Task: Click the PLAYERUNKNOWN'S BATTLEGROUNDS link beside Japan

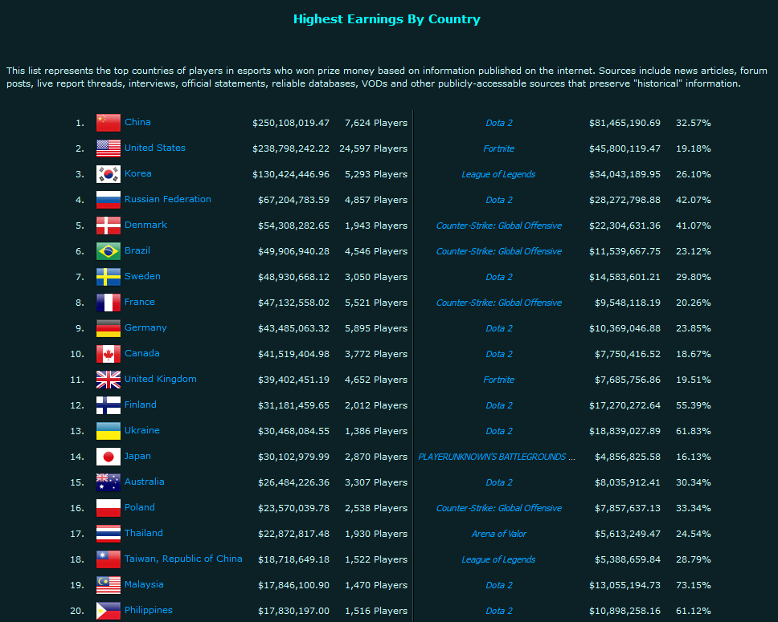Action: (x=498, y=456)
